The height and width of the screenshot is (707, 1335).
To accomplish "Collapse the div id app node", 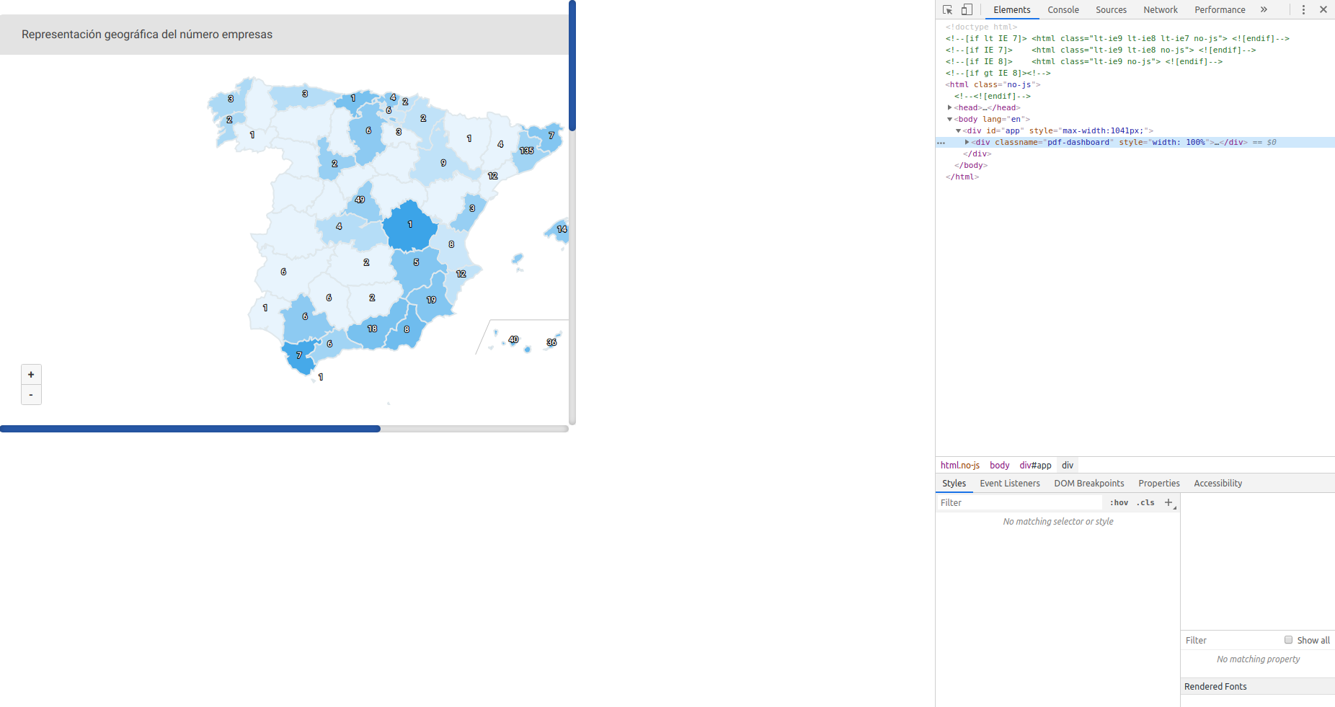I will coord(959,130).
